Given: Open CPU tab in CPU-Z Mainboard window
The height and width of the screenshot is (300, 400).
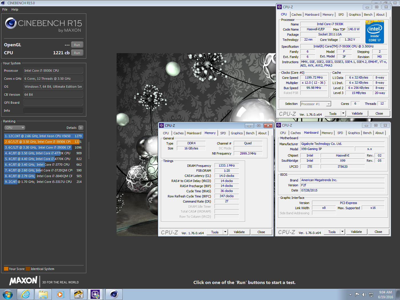Looking at the screenshot, I should [x=283, y=133].
